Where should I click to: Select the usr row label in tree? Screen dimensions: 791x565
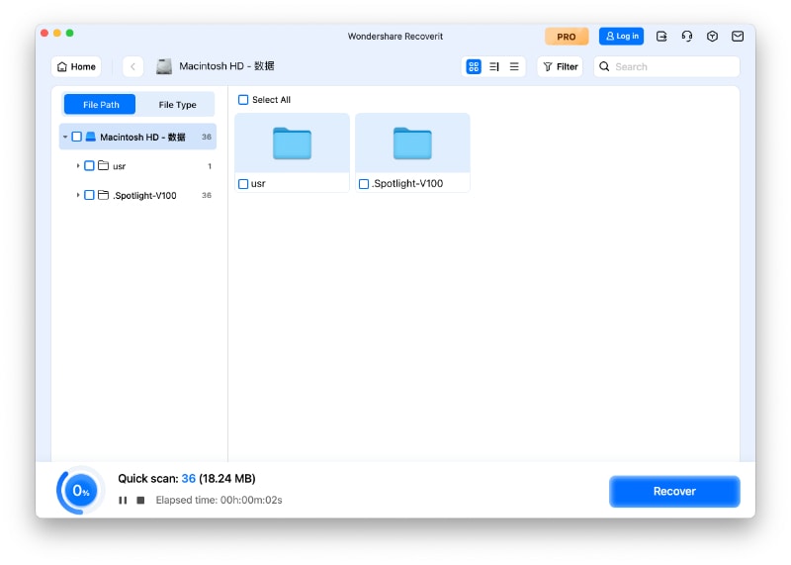(119, 166)
